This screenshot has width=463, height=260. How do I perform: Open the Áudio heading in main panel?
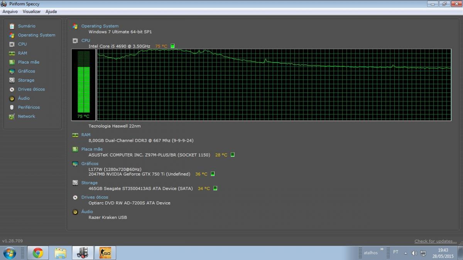pos(87,212)
